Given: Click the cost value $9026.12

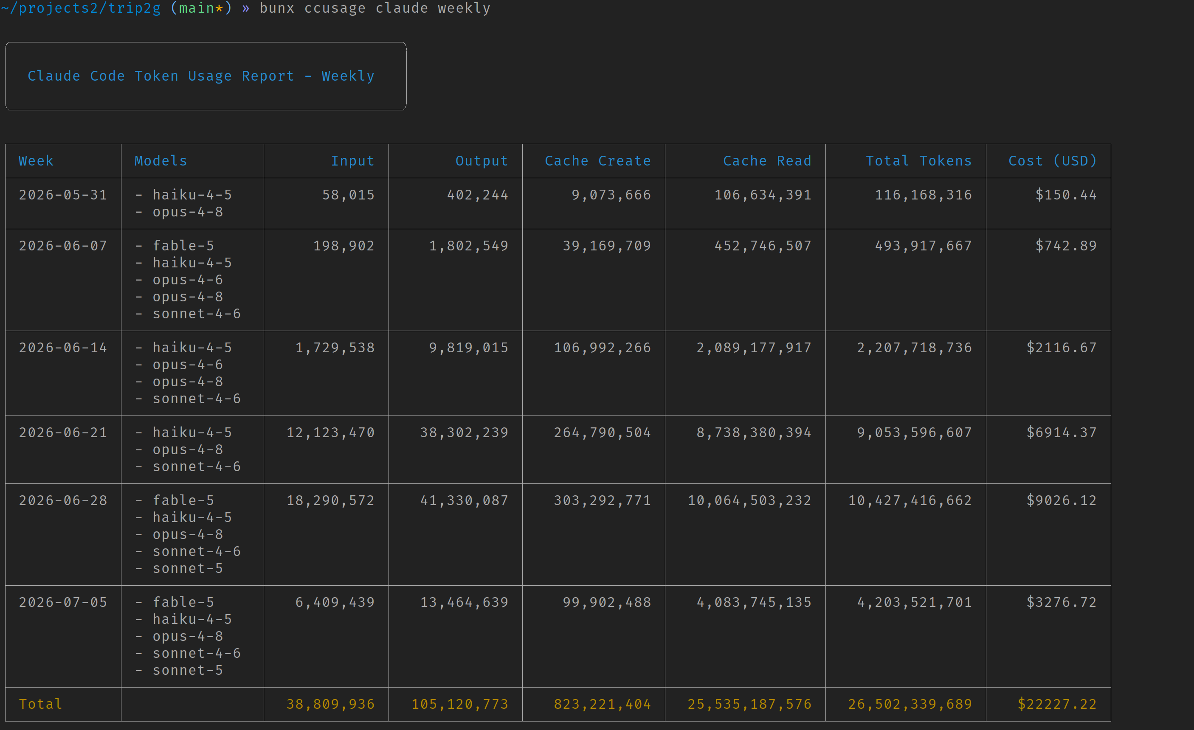Looking at the screenshot, I should coord(1062,500).
